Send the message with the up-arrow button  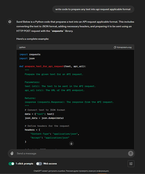(x=131, y=153)
